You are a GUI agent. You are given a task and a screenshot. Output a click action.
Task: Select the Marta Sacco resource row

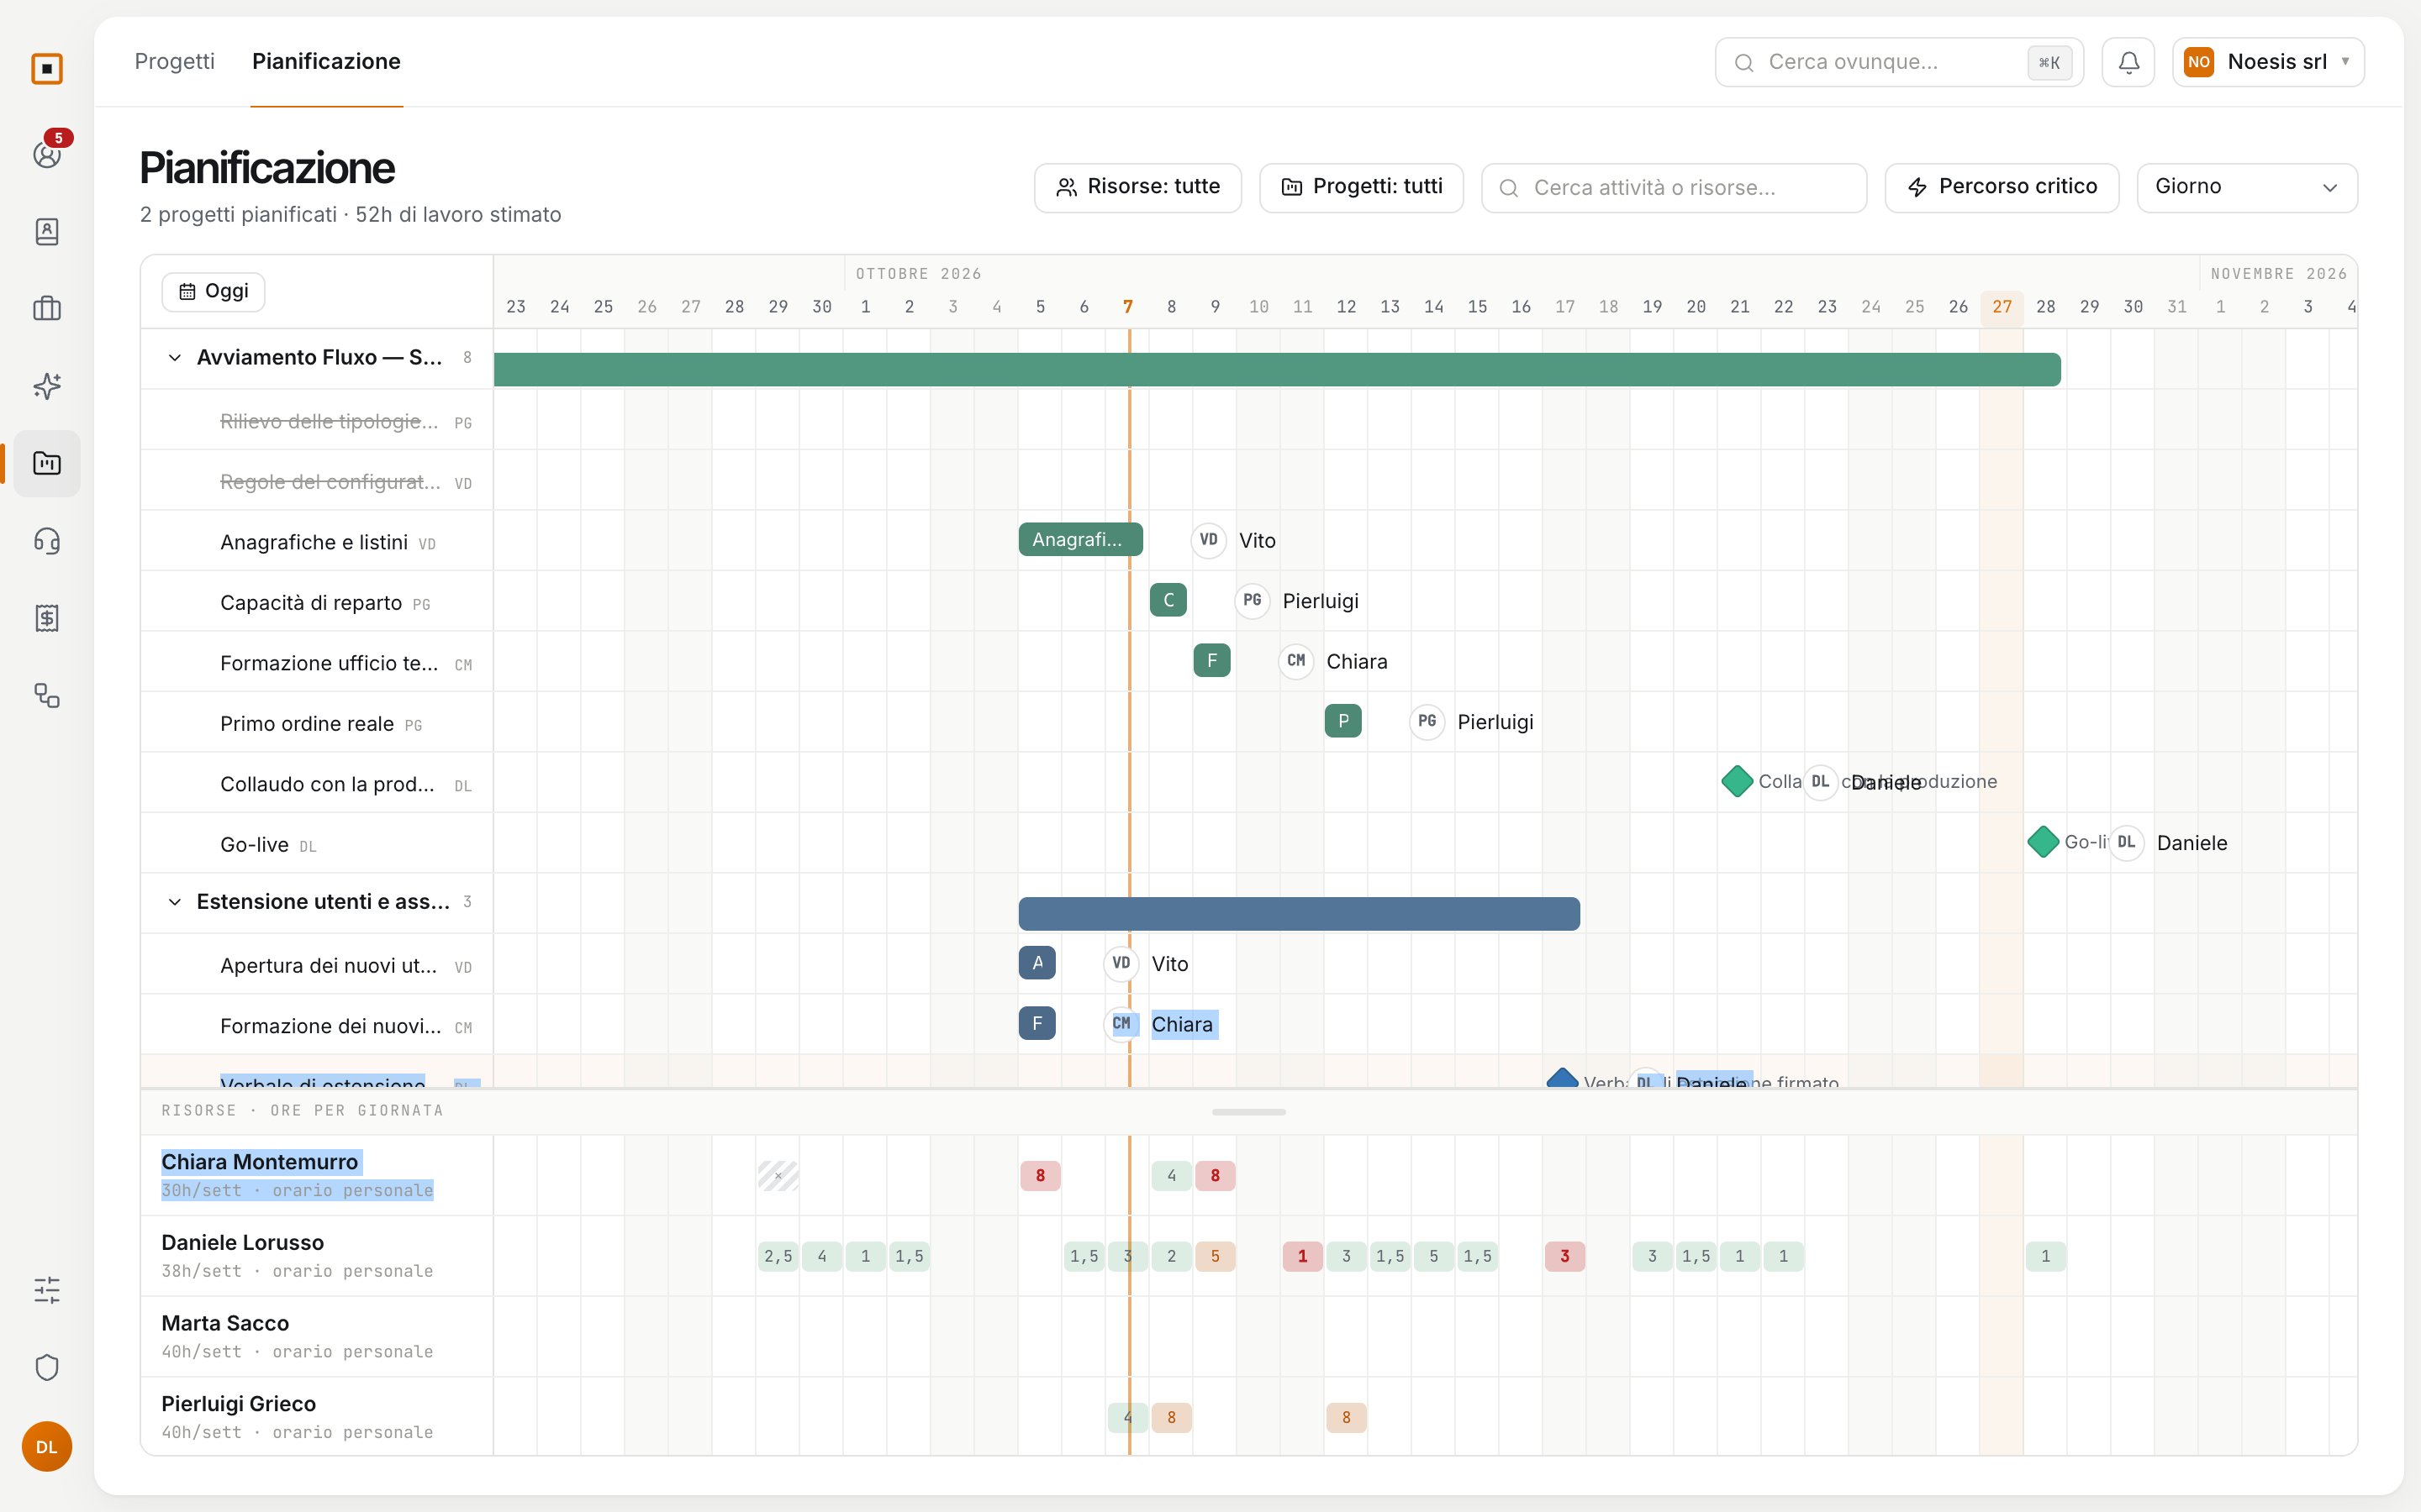317,1336
